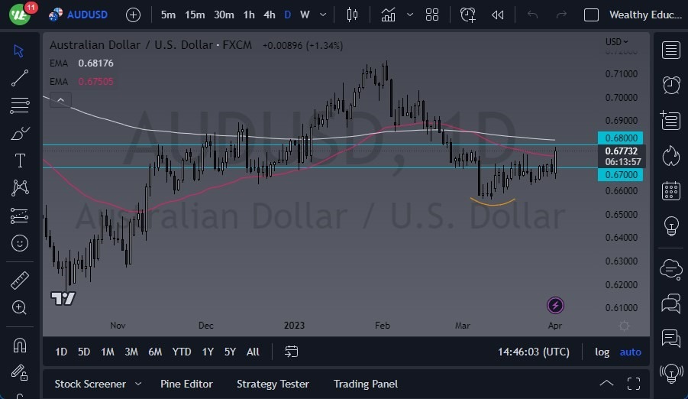This screenshot has height=399, width=688.
Task: Open the USD currency dropdown
Action: (x=617, y=42)
